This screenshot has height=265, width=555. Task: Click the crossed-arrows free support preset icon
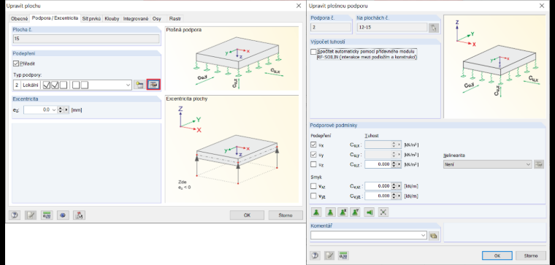[383, 212]
